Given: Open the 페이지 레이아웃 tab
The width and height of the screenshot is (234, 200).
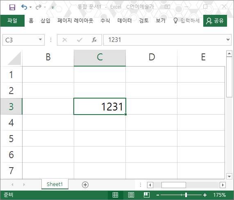Looking at the screenshot, I should (x=75, y=21).
